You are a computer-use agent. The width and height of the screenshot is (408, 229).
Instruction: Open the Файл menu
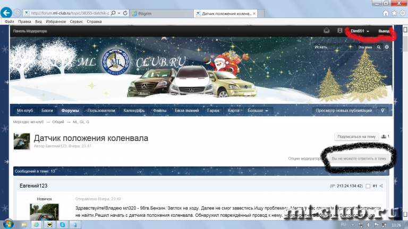(x=10, y=22)
